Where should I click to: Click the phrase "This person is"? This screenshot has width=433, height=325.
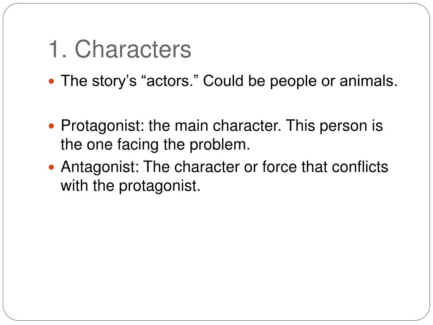334,126
